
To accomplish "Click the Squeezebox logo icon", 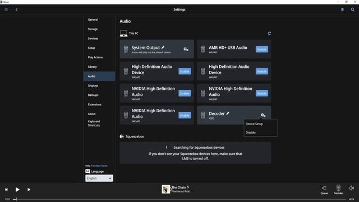I will pos(122,136).
